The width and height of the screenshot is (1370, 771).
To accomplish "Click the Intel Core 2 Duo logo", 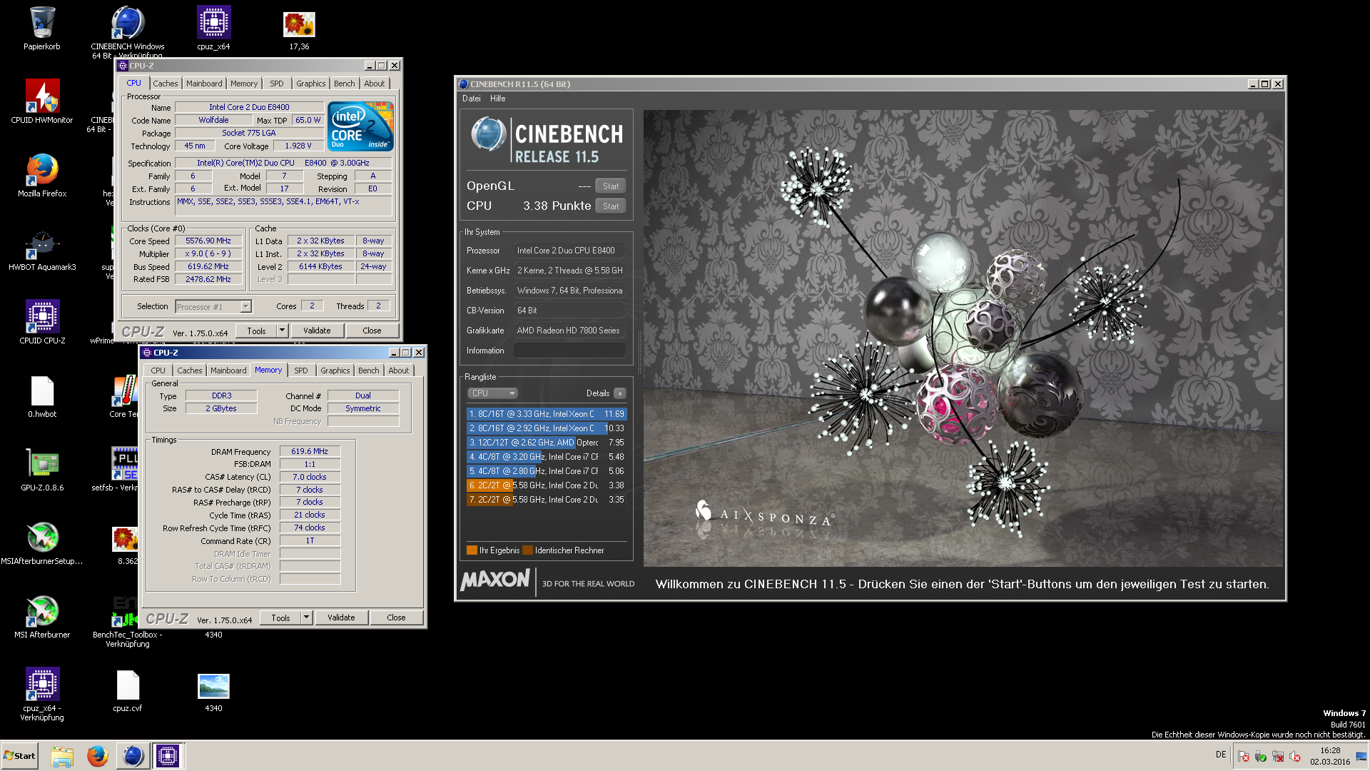I will 360,126.
